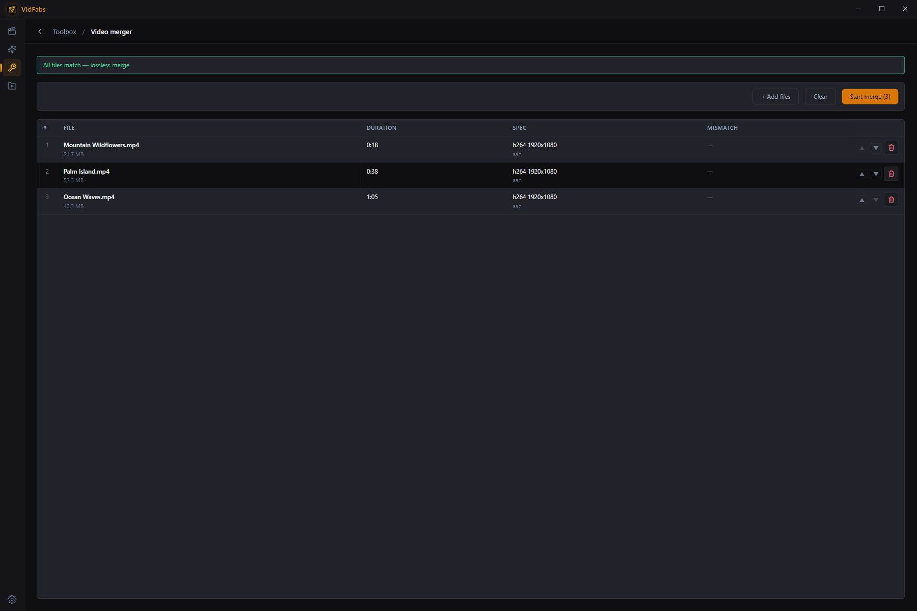This screenshot has height=611, width=917.
Task: Move Ocean Waves.mp4 up in the list
Action: (861, 200)
